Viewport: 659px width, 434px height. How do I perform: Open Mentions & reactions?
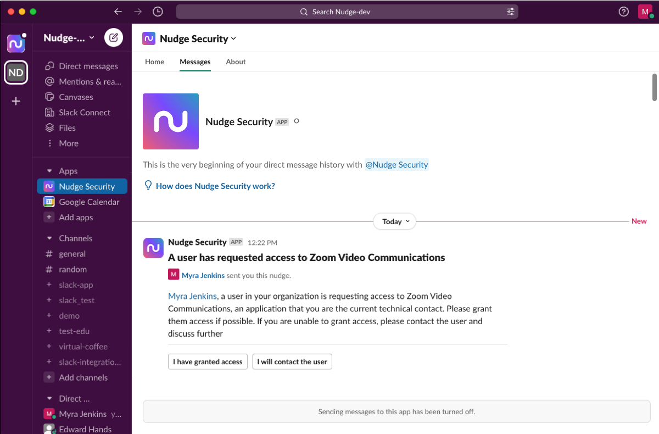[49, 81]
